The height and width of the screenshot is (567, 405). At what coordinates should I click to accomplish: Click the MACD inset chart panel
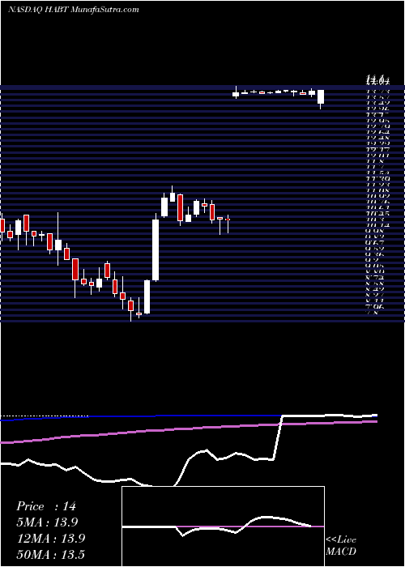[x=223, y=526]
